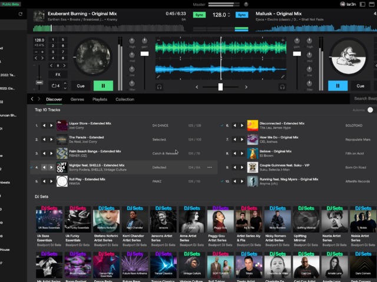Click the Search Beatport field
The height and width of the screenshot is (282, 377).
point(363,99)
